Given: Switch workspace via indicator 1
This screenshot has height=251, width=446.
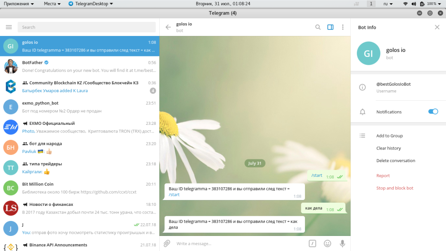Looking at the screenshot, I should [x=371, y=4].
